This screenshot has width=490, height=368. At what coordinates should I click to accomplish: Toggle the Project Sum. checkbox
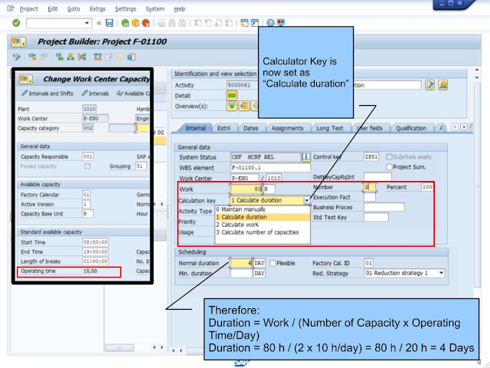click(390, 167)
